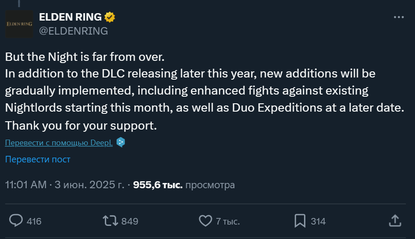Like the post with the heart icon

coord(205,221)
